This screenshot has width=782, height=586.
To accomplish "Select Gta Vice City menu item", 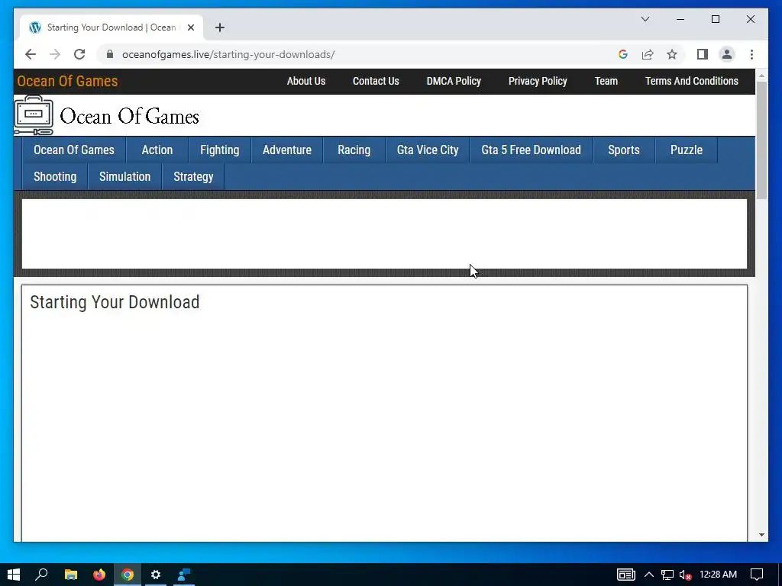I will (x=428, y=150).
